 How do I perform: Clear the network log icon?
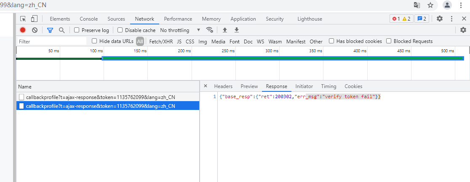point(35,30)
